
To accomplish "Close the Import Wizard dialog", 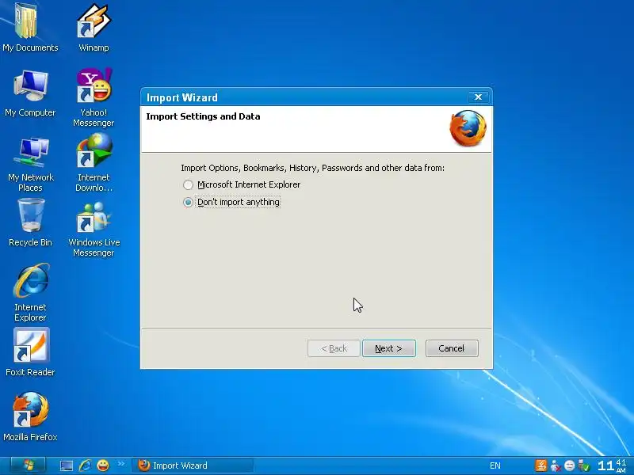I will point(478,97).
